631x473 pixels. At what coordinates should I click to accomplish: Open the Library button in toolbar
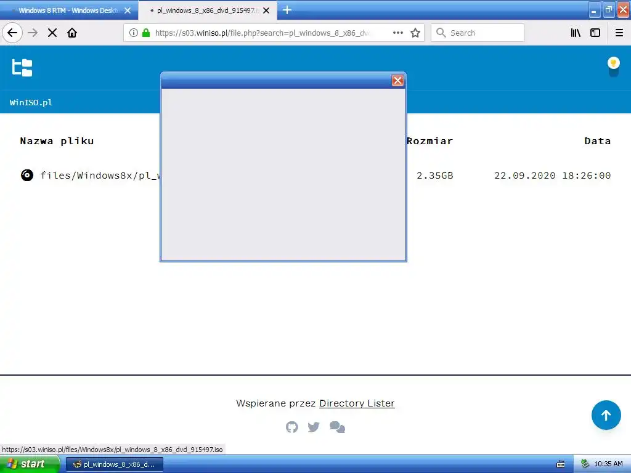[x=576, y=33]
